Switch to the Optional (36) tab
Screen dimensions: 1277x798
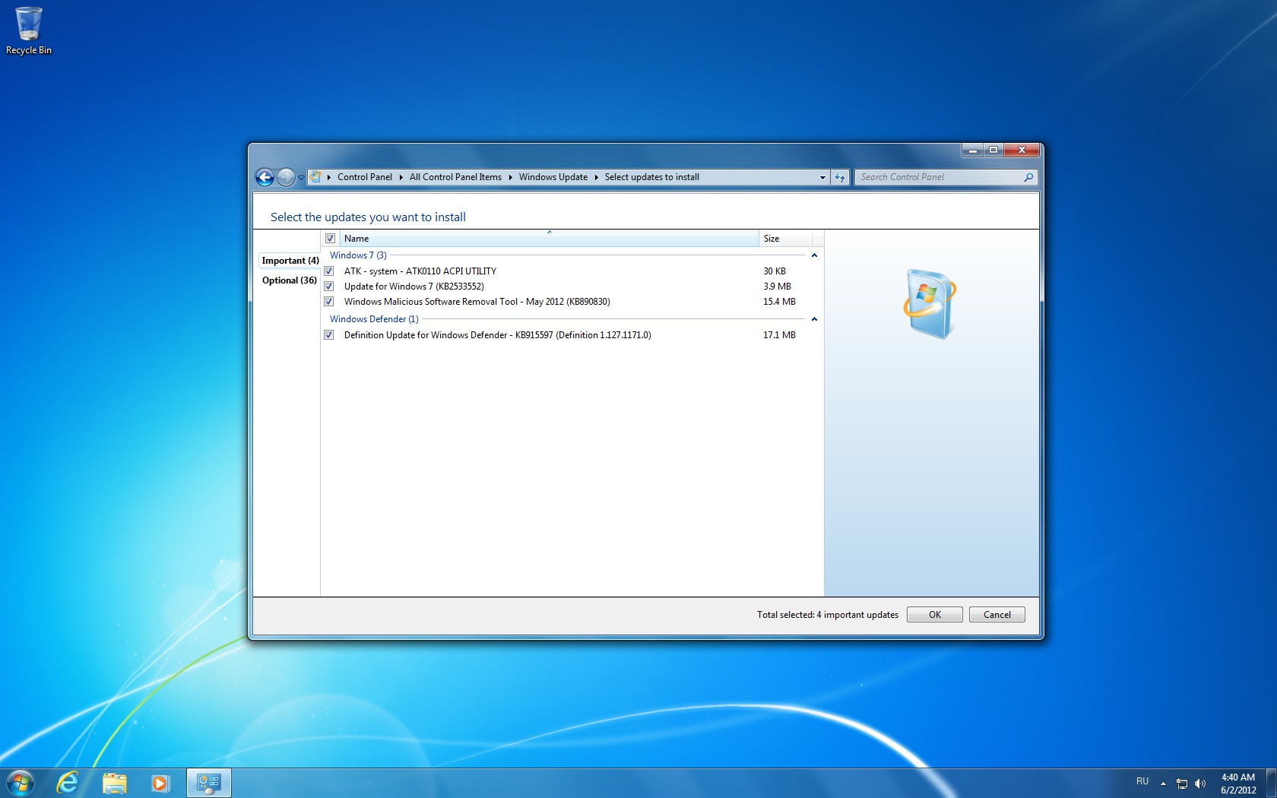click(x=289, y=280)
